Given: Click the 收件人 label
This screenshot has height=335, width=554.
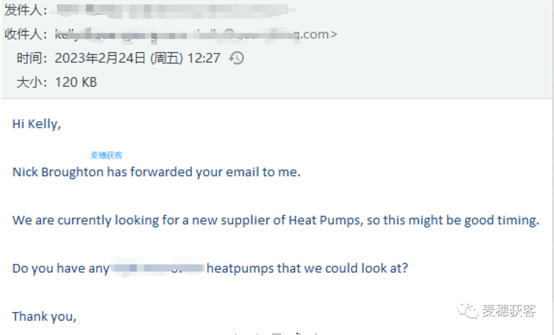Looking at the screenshot, I should [x=23, y=34].
